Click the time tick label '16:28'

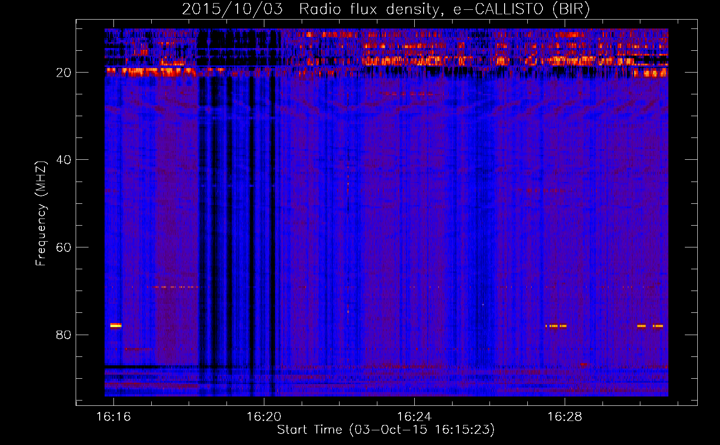pos(565,417)
